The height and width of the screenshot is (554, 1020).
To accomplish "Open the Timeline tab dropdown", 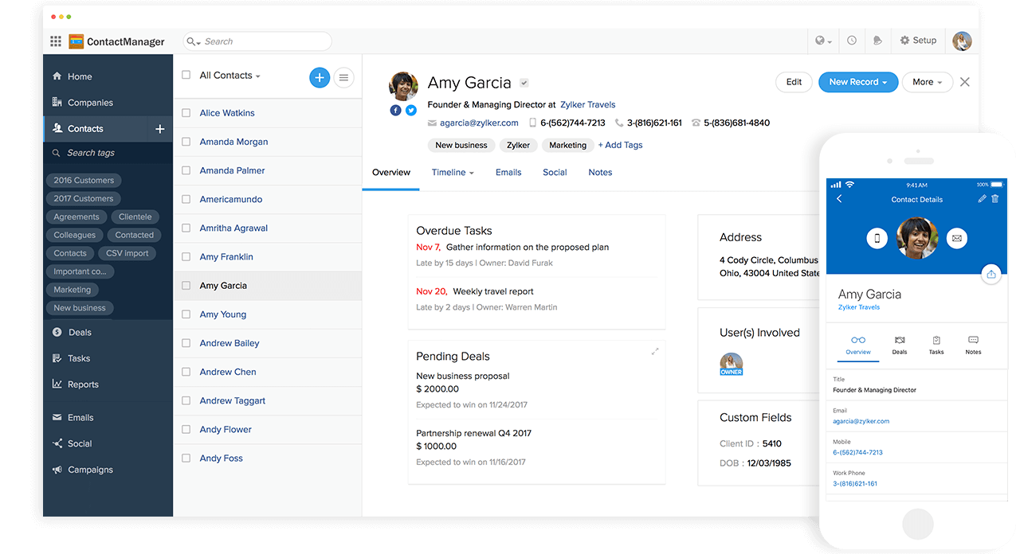I will click(453, 173).
